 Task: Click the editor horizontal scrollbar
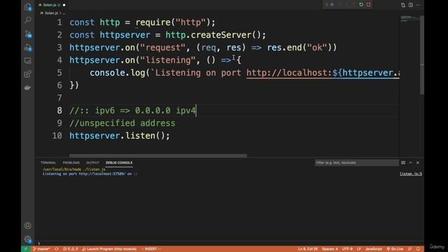(x=158, y=155)
